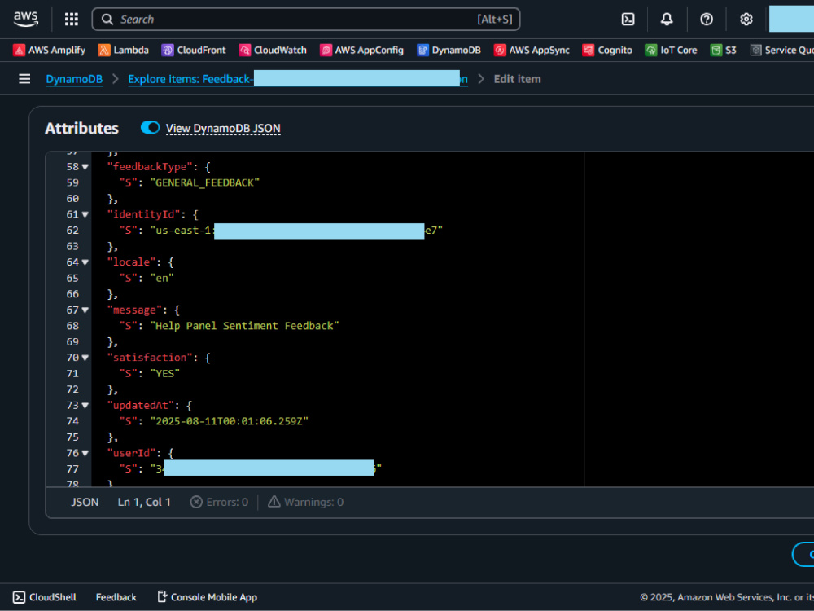Open the AWS AppConfig favorite shortcut
The width and height of the screenshot is (814, 611).
click(362, 50)
